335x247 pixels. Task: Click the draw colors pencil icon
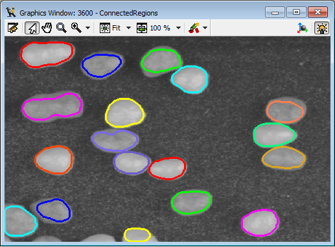pyautogui.click(x=194, y=28)
